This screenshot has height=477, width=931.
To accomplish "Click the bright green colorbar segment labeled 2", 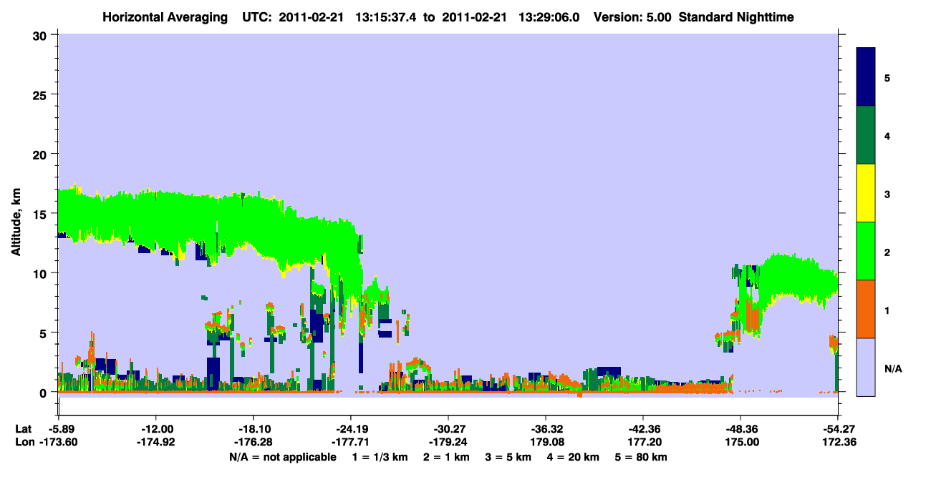I will click(866, 251).
